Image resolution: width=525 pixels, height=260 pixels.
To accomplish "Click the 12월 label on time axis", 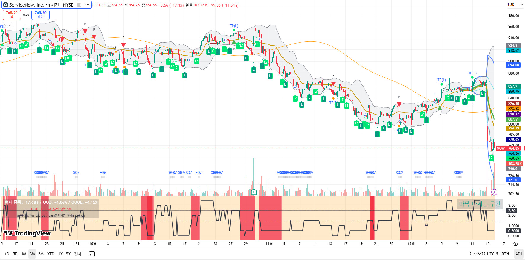I will click(x=411, y=244).
